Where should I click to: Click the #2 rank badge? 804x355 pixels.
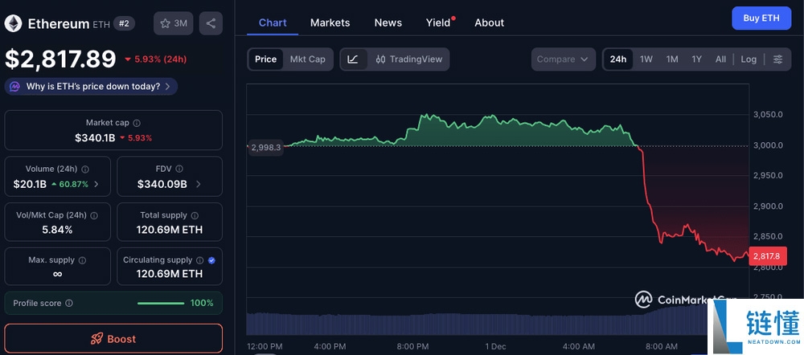[124, 23]
